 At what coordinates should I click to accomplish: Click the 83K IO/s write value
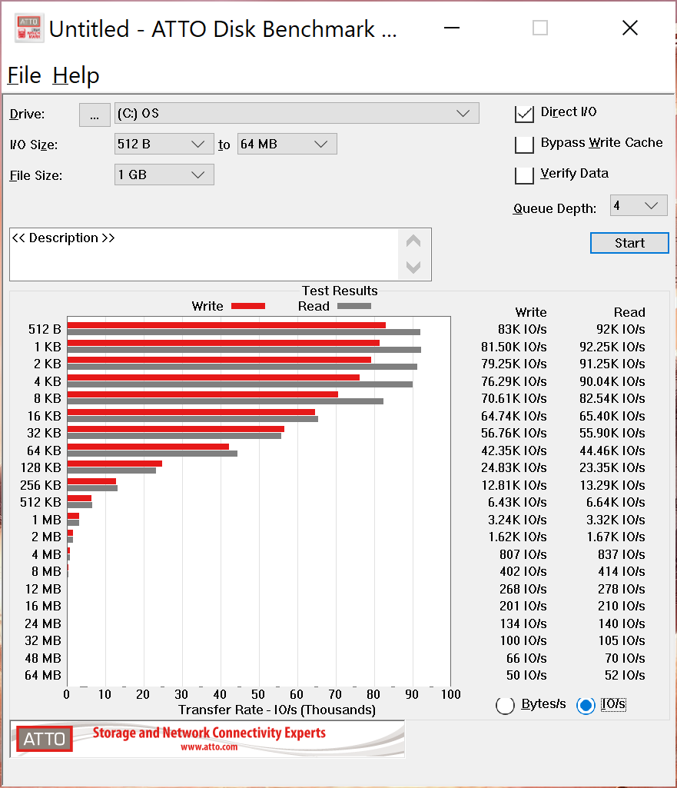pyautogui.click(x=522, y=329)
